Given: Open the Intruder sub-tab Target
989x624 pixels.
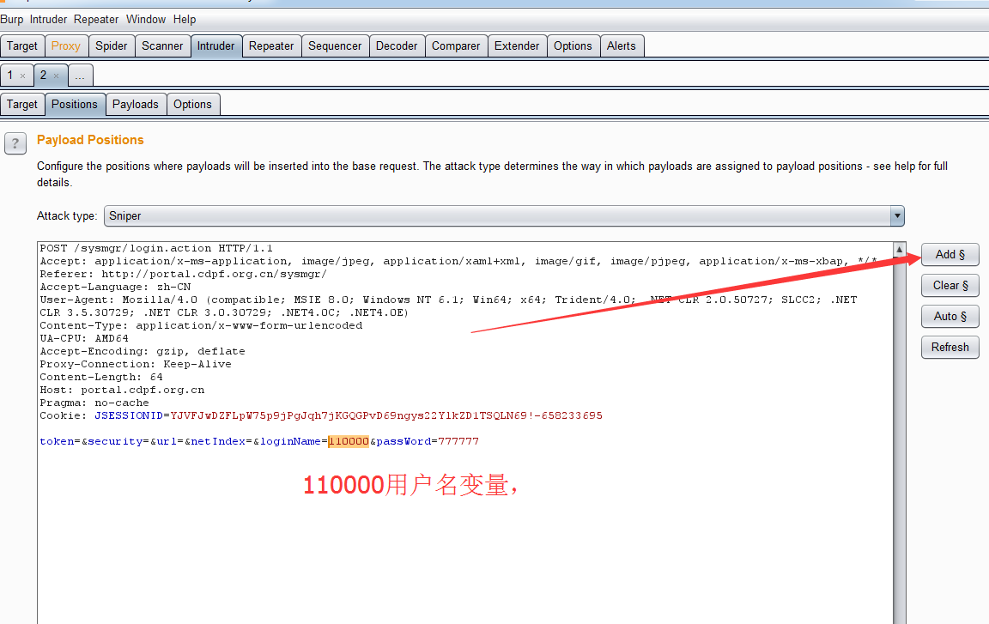Looking at the screenshot, I should [x=22, y=105].
